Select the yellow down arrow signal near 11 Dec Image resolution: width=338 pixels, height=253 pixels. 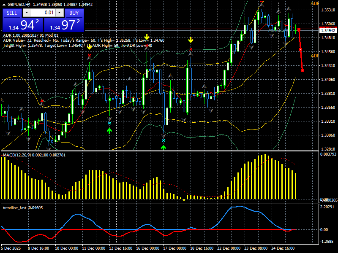[x=89, y=47]
